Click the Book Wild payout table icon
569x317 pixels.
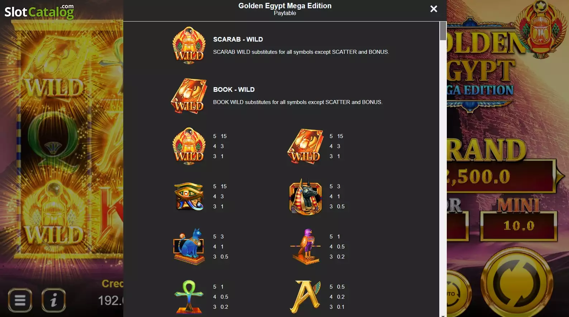coord(305,146)
